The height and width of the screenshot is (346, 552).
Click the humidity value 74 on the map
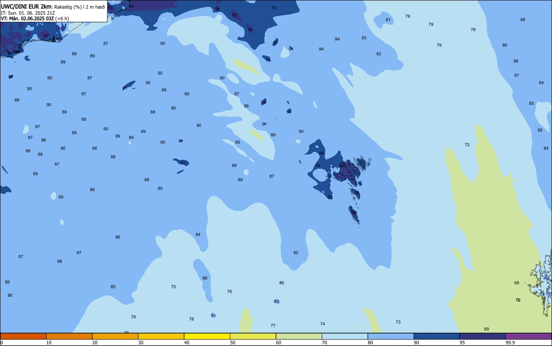pos(323,324)
